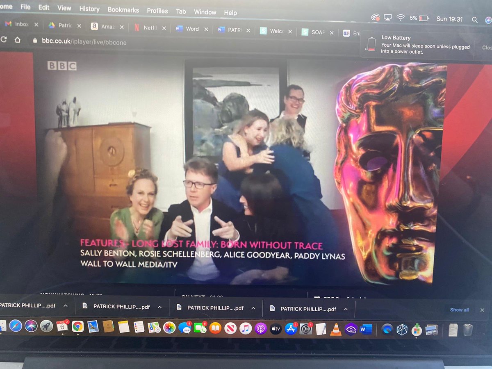Open the App Store icon
The width and height of the screenshot is (492, 369).
(291, 329)
